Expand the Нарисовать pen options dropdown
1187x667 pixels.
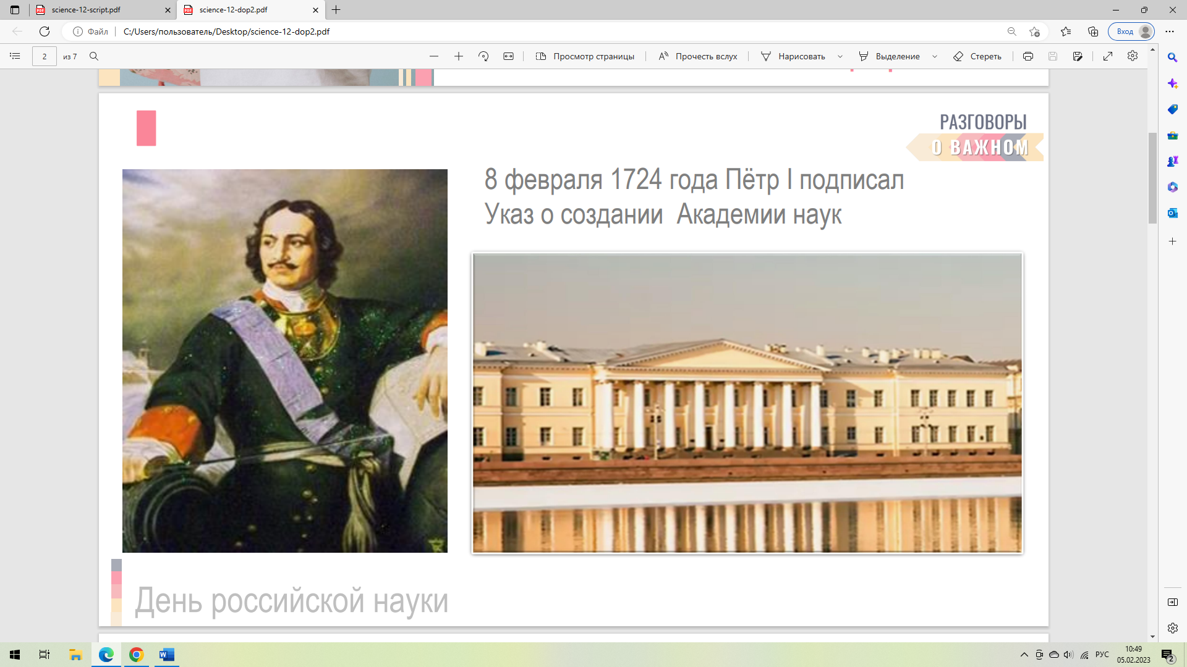click(x=840, y=56)
